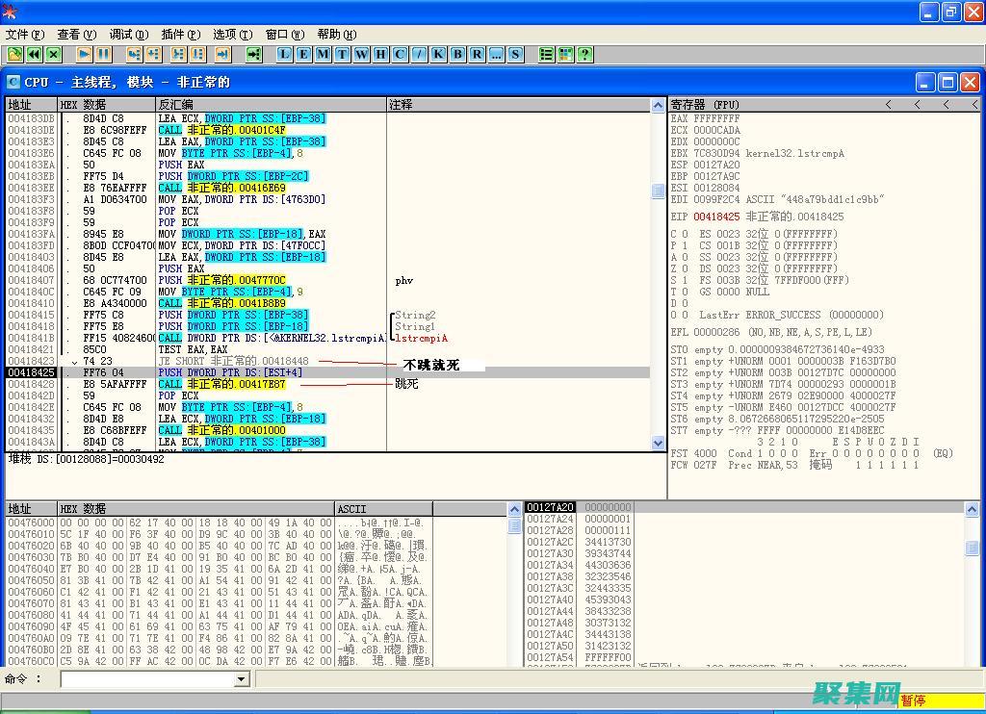Open the Breakpoints window via B button
The width and height of the screenshot is (986, 714).
coord(457,55)
